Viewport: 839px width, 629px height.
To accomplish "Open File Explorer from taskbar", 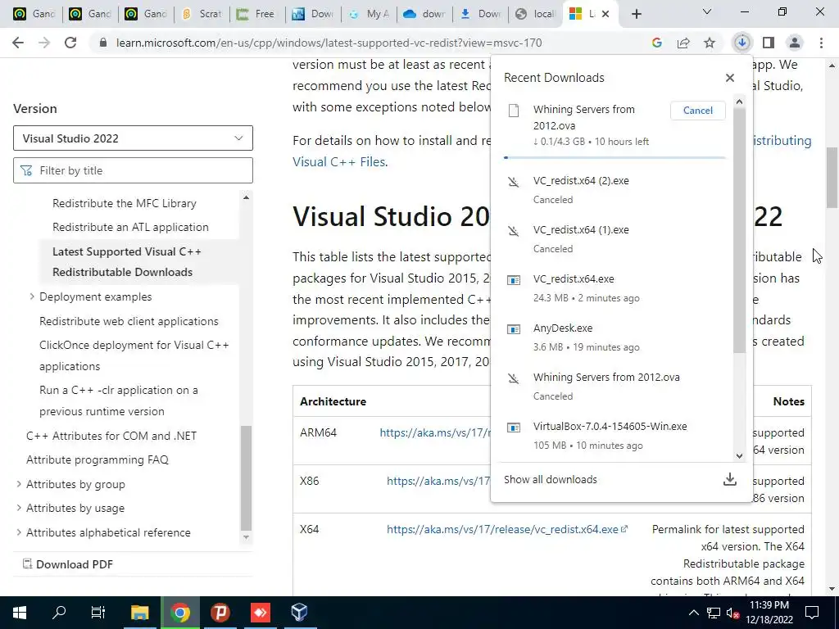I will pos(139,613).
